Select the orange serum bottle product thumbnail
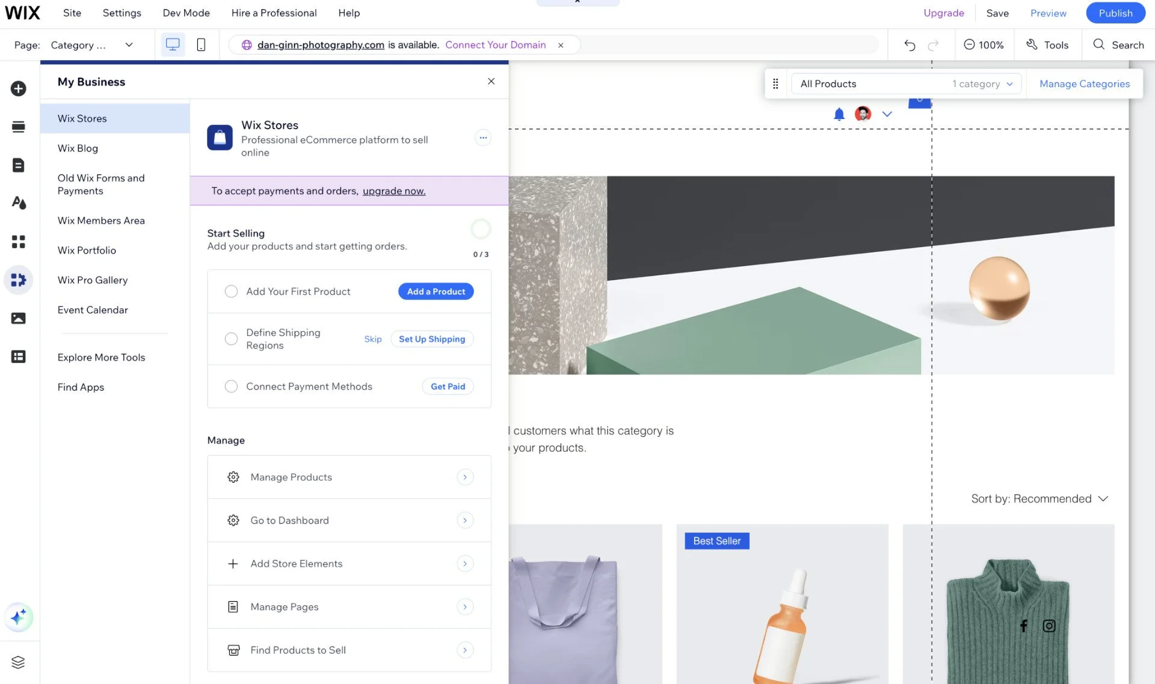Viewport: 1155px width, 684px height. pyautogui.click(x=782, y=604)
